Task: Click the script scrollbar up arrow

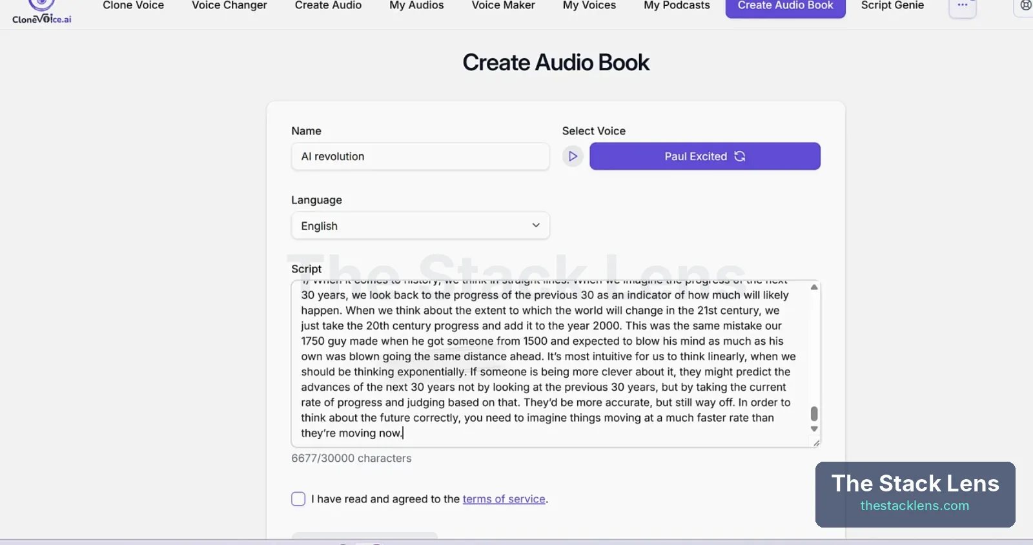Action: (x=814, y=287)
